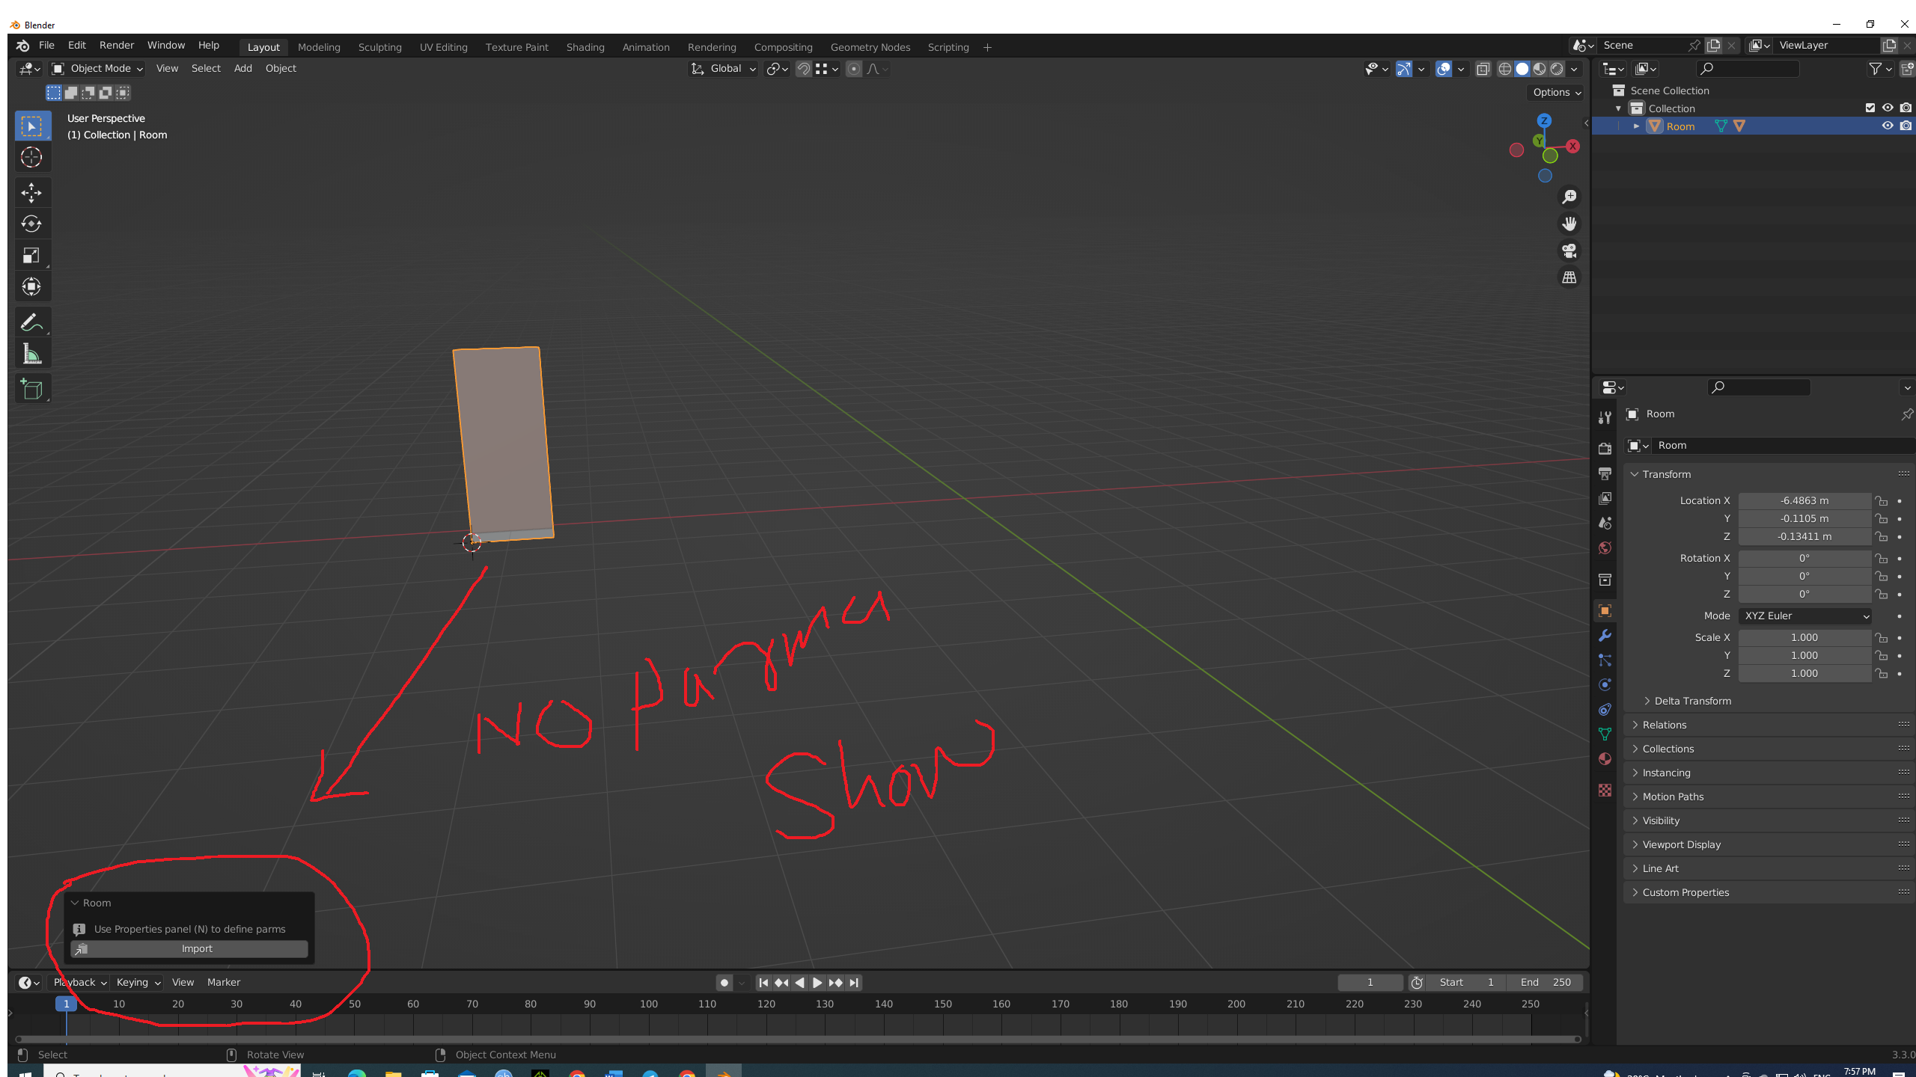
Task: Open the Modifier properties wrench tab
Action: point(1605,636)
